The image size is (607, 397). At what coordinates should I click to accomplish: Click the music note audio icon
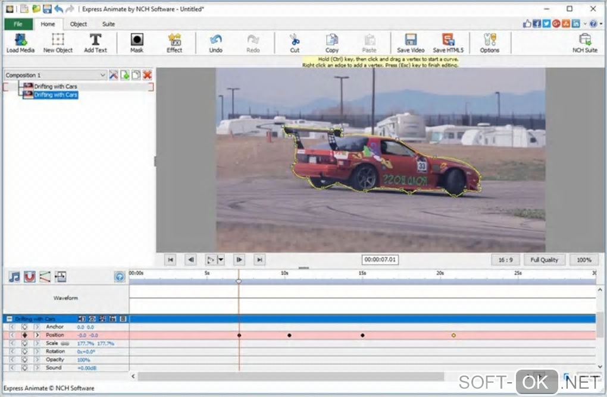14,277
